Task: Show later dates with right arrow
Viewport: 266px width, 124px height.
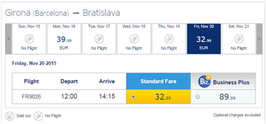Action: click(259, 39)
